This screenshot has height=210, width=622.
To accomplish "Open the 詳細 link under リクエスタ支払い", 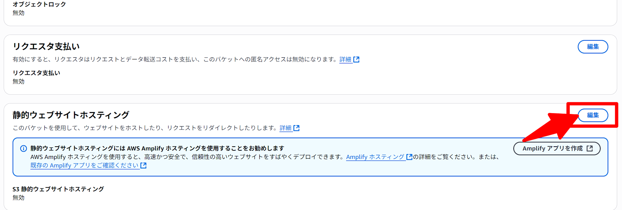I will pyautogui.click(x=345, y=59).
